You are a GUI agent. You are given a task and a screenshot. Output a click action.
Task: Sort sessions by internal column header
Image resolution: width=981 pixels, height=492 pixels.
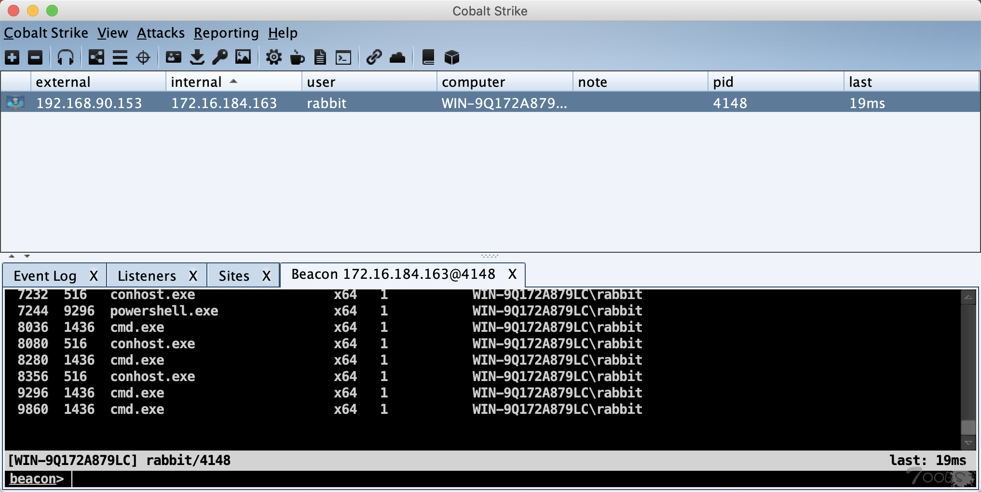pyautogui.click(x=234, y=82)
